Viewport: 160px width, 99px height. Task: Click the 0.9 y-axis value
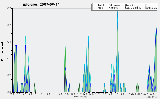[9, 8]
